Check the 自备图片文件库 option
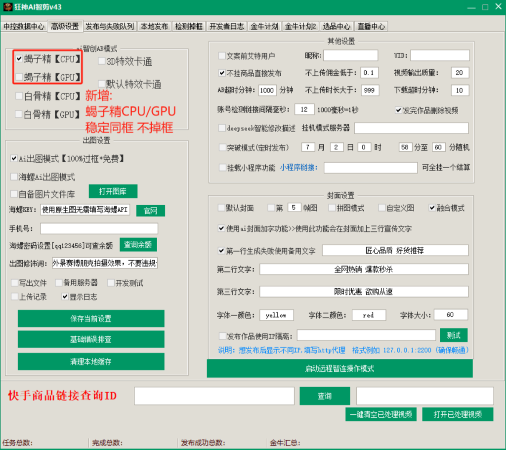Viewport: 506px width, 450px height. point(14,194)
